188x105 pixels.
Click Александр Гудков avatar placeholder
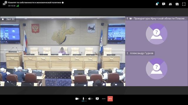point(157,69)
